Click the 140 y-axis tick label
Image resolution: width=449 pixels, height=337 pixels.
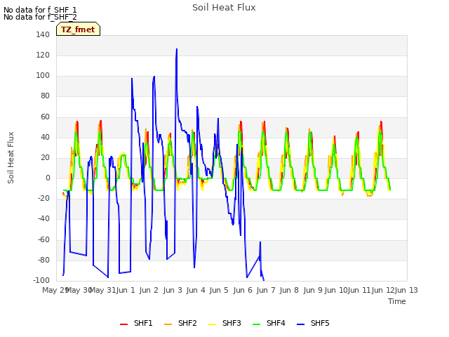coord(43,34)
